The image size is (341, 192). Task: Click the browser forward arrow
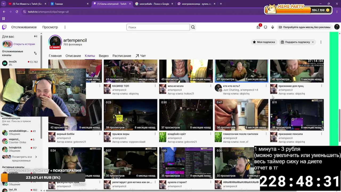click(x=10, y=12)
